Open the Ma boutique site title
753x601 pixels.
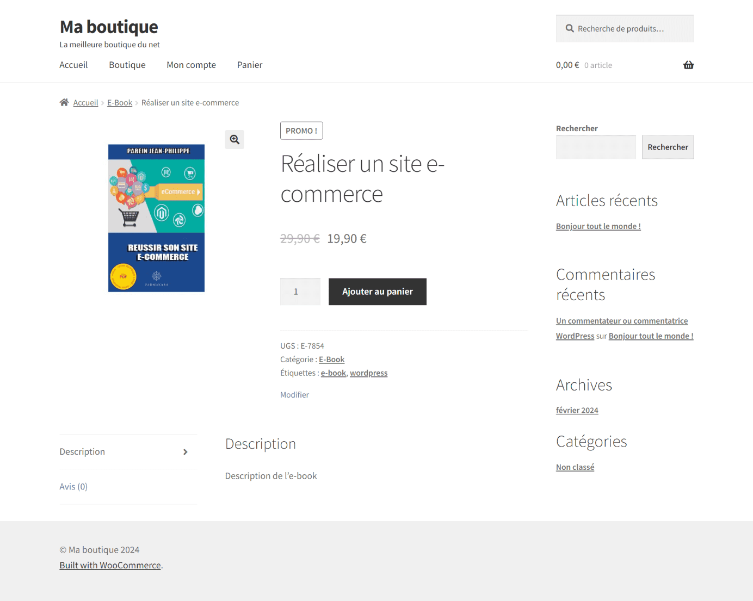109,27
